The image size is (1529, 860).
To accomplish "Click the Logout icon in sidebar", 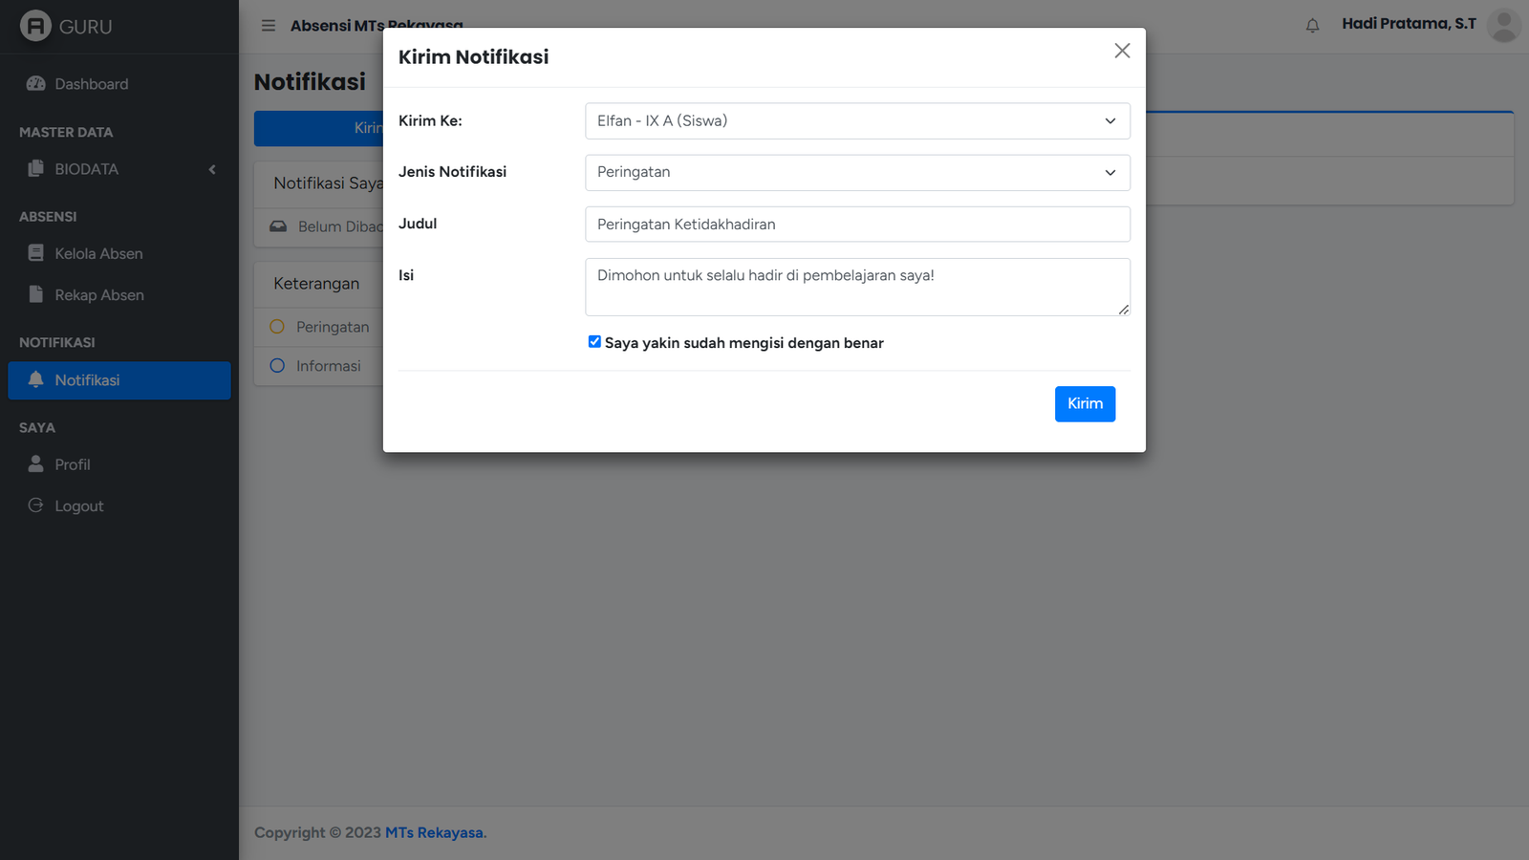I will click(x=36, y=505).
